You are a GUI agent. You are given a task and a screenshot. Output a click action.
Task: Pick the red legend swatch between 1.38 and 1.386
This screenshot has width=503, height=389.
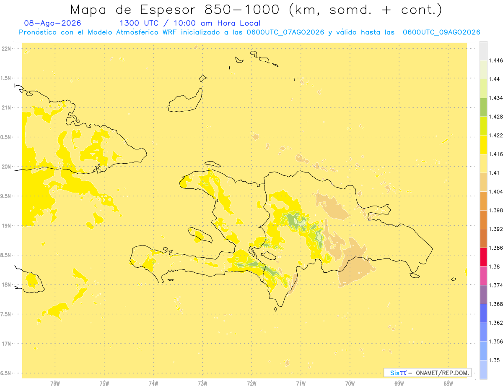coord(483,257)
